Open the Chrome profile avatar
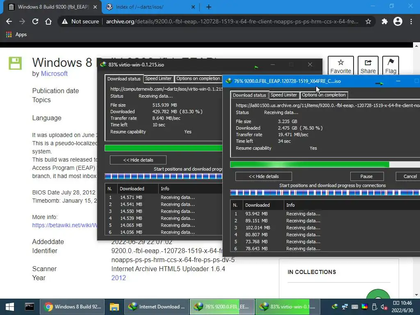Image resolution: width=420 pixels, height=315 pixels. point(398,21)
